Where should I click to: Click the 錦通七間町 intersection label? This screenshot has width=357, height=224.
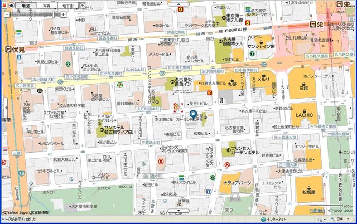point(177,32)
